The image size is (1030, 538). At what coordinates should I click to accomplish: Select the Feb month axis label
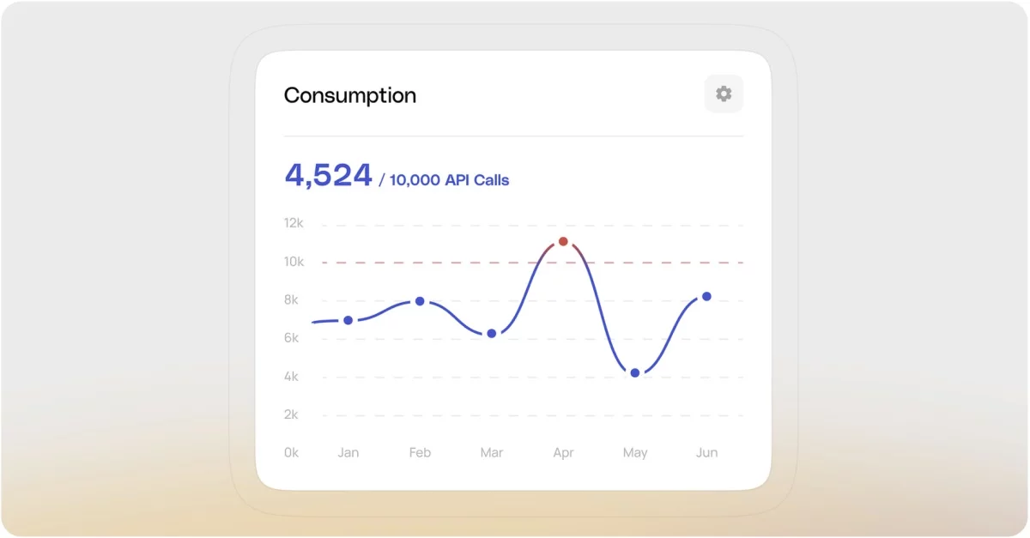coord(420,452)
